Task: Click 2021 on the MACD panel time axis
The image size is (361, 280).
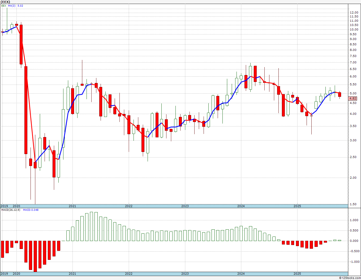Action: click(x=72, y=274)
